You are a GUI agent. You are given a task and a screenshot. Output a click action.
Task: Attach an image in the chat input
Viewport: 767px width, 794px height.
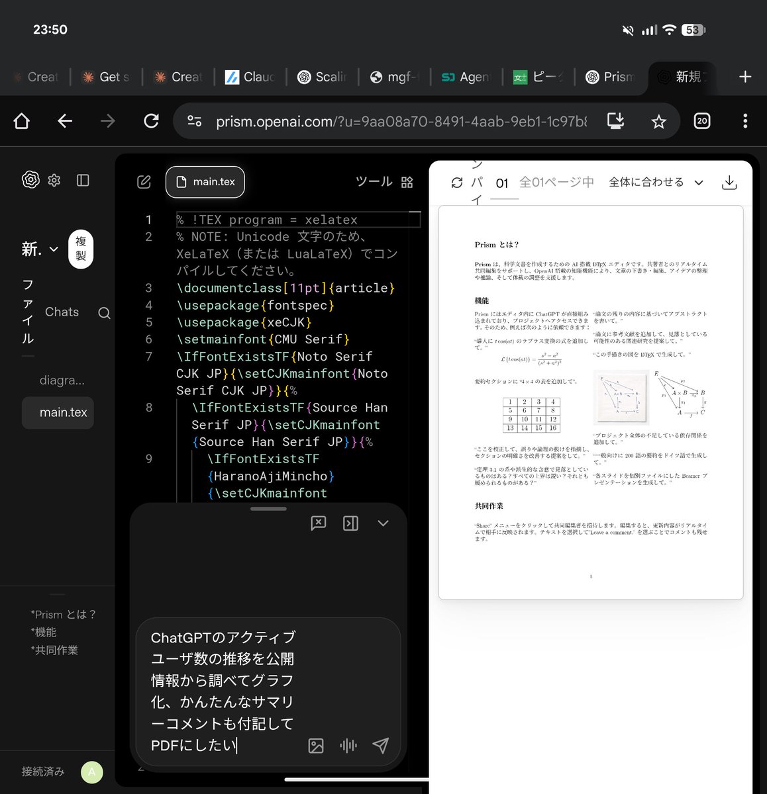pyautogui.click(x=315, y=746)
